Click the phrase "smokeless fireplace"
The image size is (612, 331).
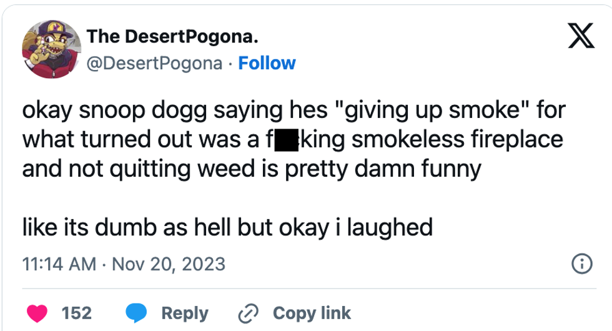point(457,140)
